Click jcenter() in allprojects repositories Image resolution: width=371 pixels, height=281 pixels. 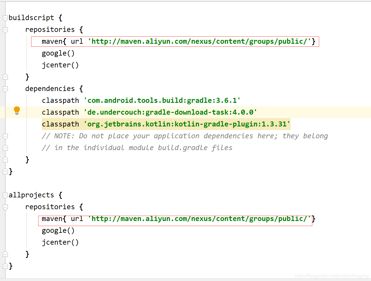coord(60,242)
